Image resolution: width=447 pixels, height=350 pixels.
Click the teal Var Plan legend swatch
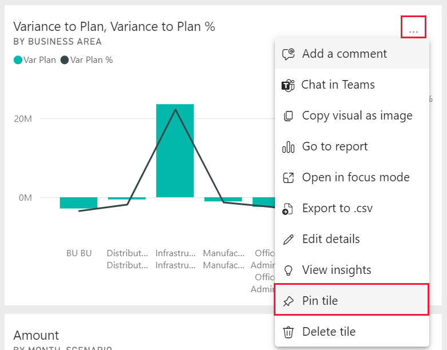pos(18,60)
